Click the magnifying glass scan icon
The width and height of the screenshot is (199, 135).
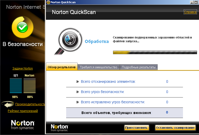(69, 41)
